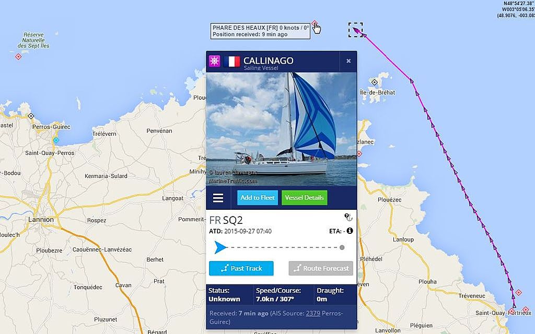Click the cyan marker near Perros-Guirec
535x334 pixels.
[56, 140]
